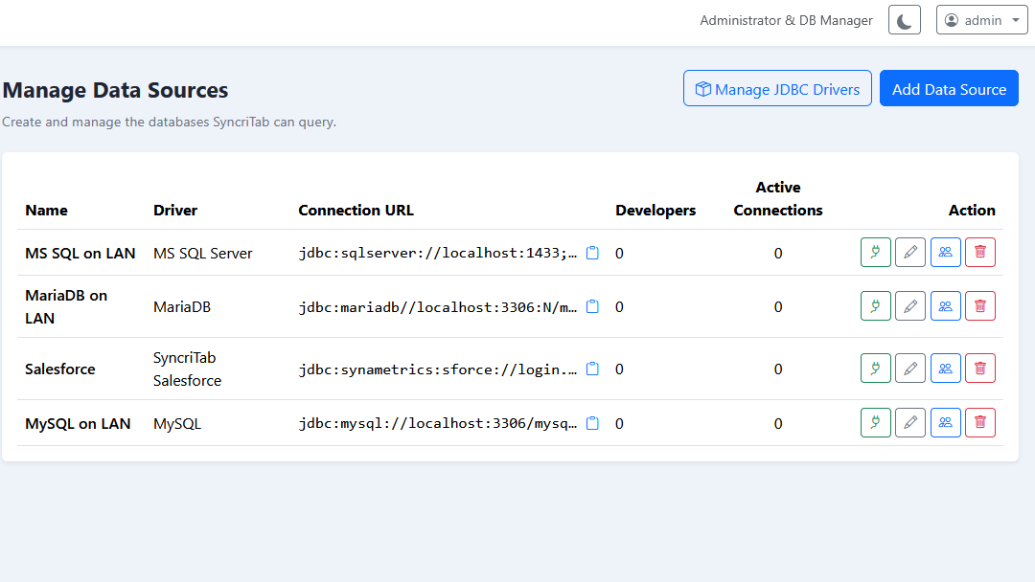
Task: Edit the MS SQL on LAN data source
Action: [910, 253]
